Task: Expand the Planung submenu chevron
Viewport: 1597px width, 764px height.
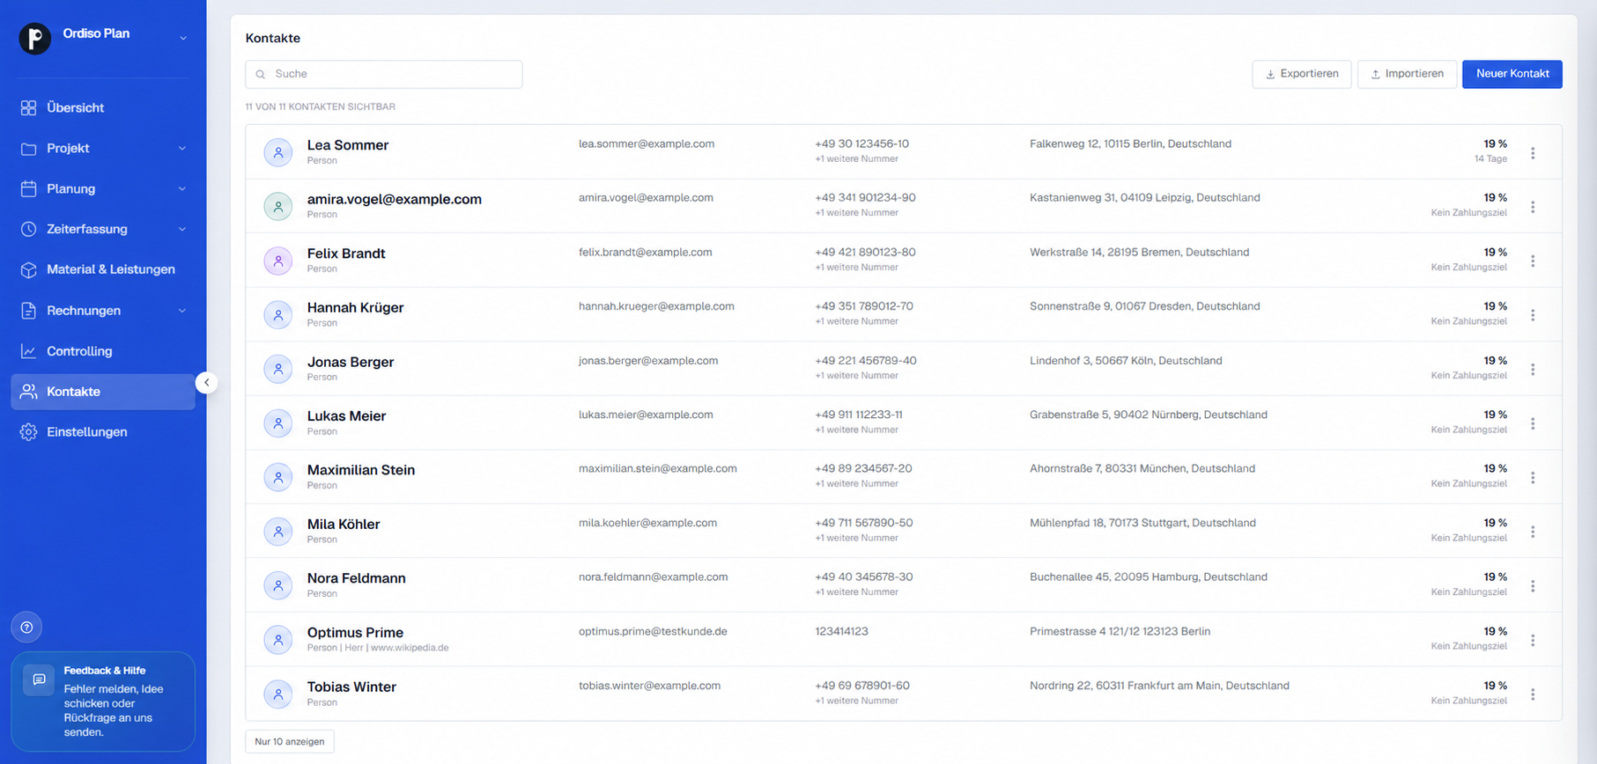Action: pos(182,188)
